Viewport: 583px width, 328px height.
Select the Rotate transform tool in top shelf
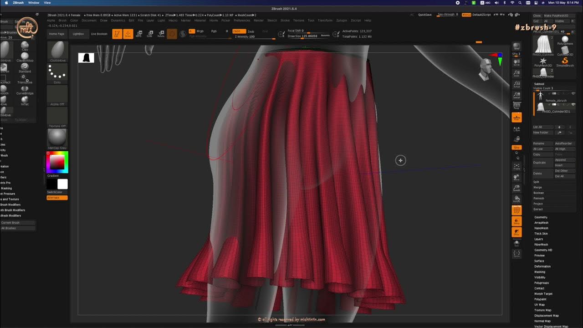(161, 34)
